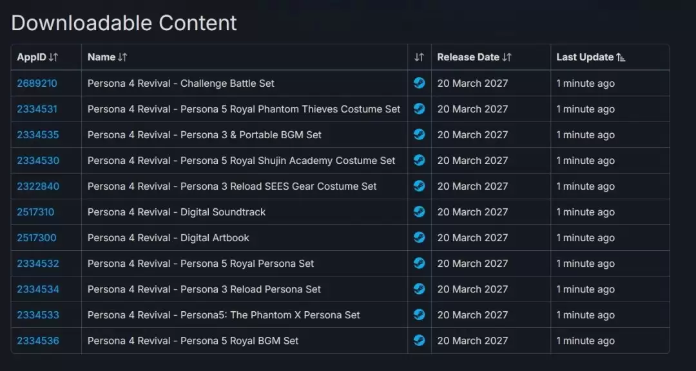Open Steam icon for Phantom Thieves Costume Set
This screenshot has width=696, height=371.
coord(420,109)
